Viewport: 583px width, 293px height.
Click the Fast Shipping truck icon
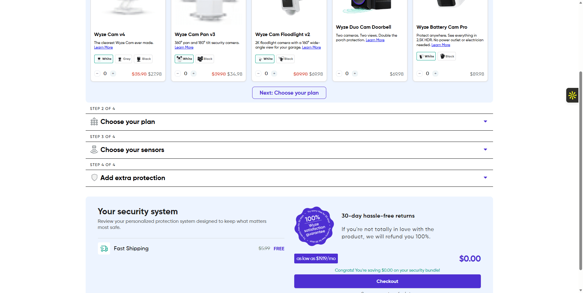[x=104, y=248]
